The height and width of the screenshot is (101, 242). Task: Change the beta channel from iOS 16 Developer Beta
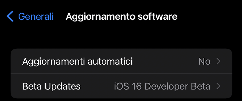[x=121, y=86]
